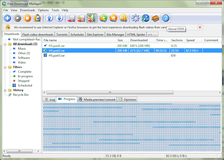Click orange Stop all downloads icon
Image resolution: width=224 pixels, height=160 pixels.
click(113, 18)
